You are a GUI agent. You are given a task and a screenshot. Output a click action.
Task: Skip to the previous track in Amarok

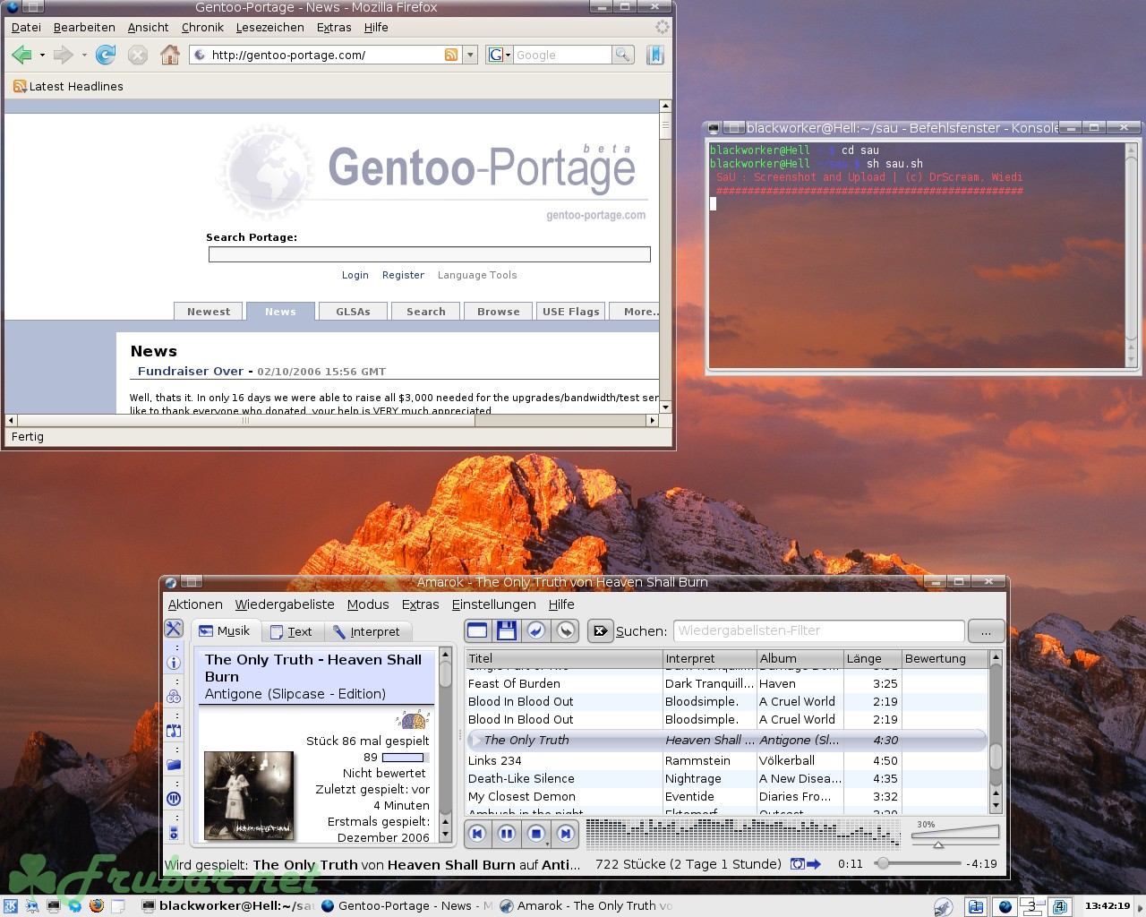point(477,834)
